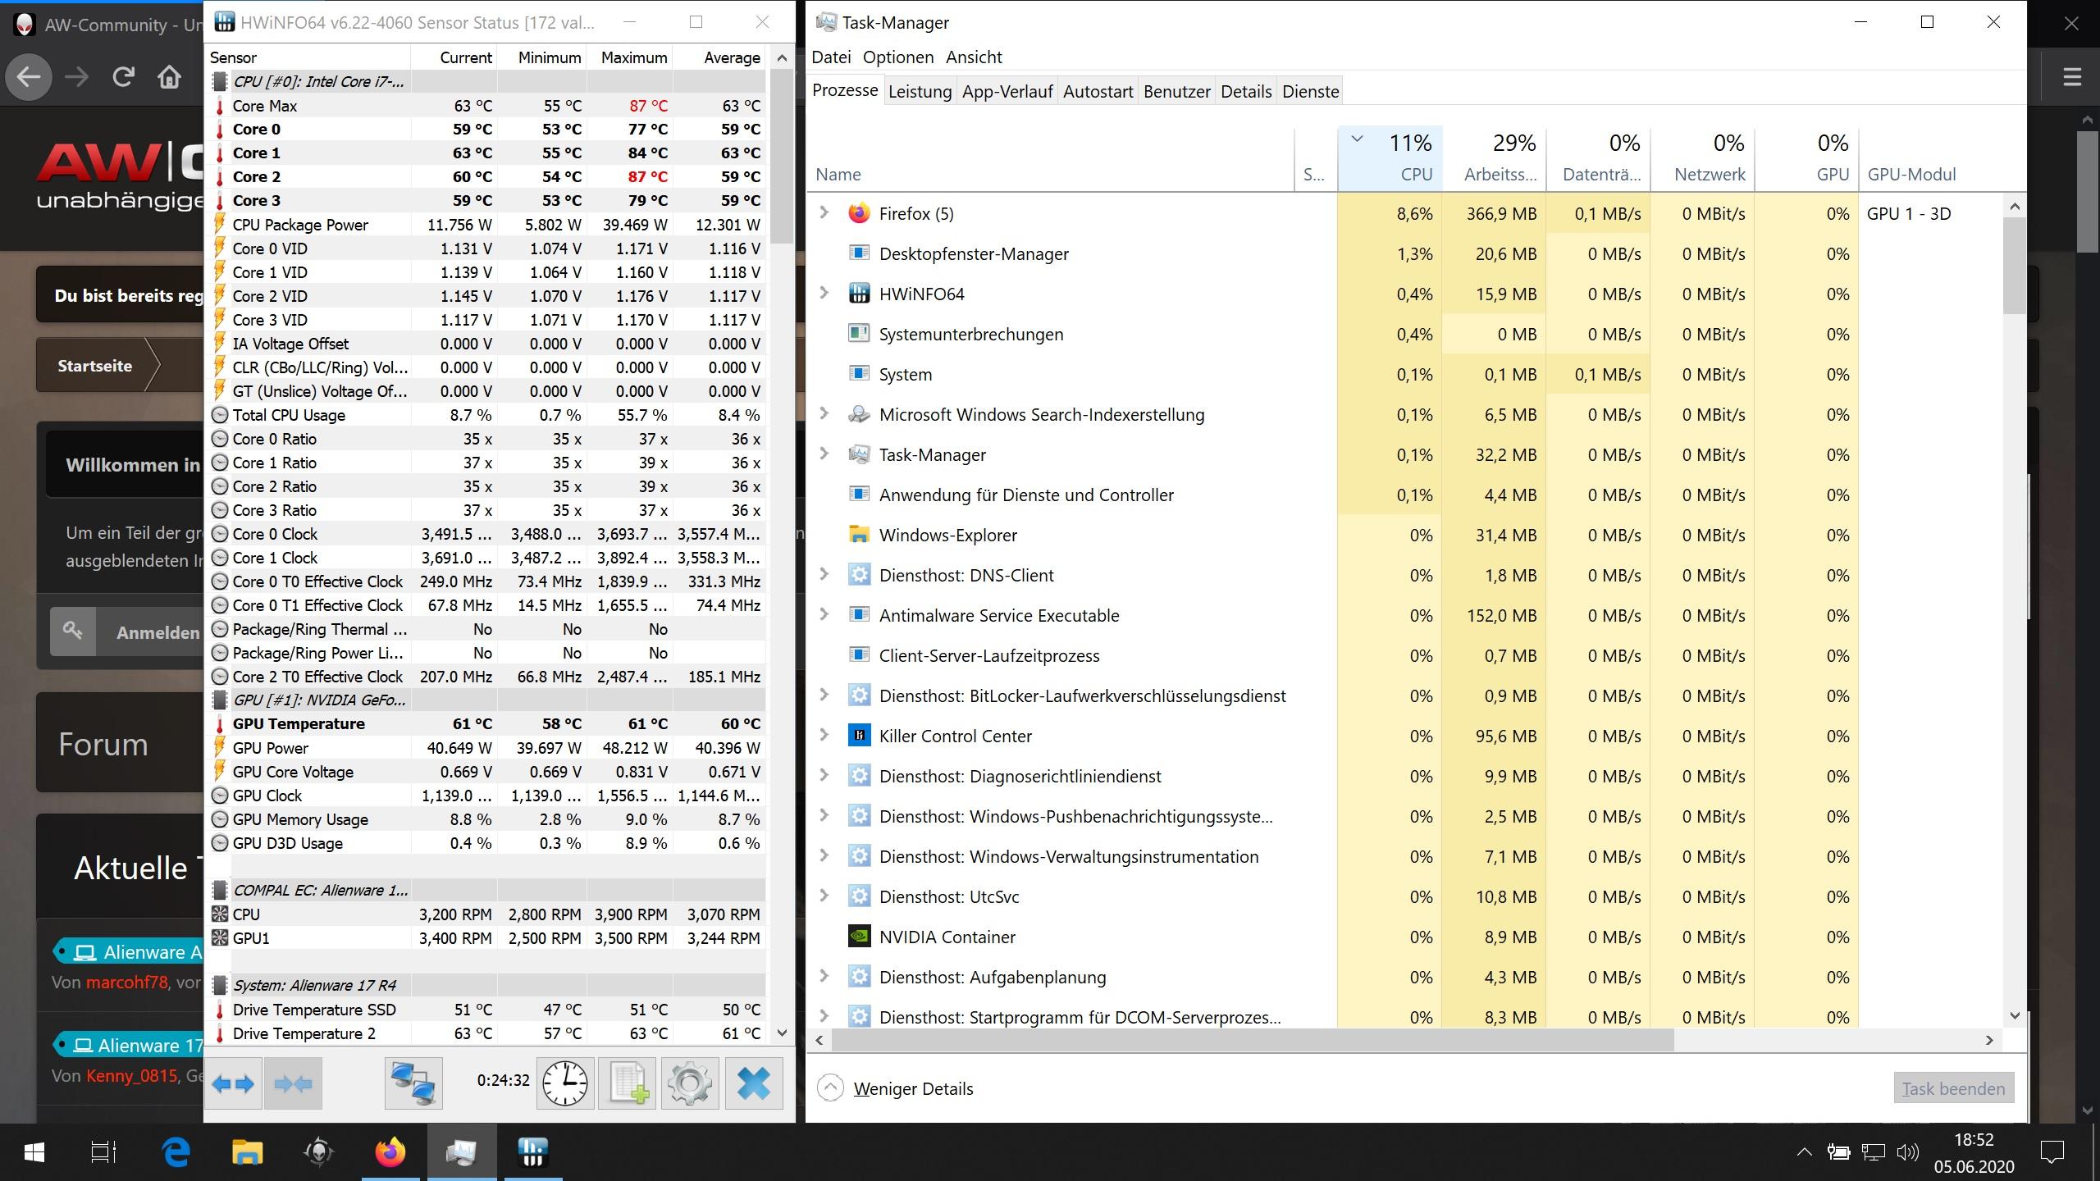2100x1181 pixels.
Task: Open HWiNFO network monitors icon
Action: pyautogui.click(x=413, y=1083)
